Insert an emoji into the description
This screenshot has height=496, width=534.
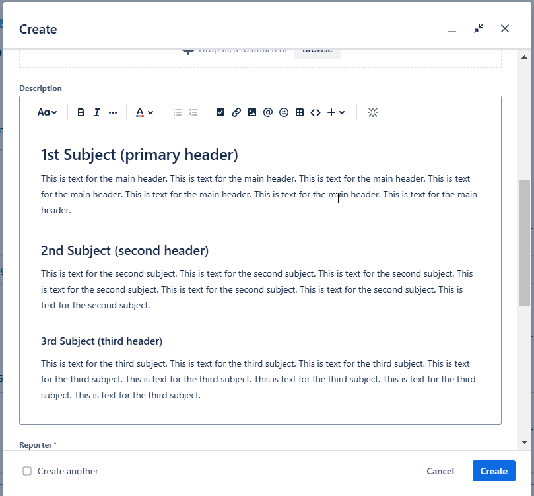click(x=283, y=112)
